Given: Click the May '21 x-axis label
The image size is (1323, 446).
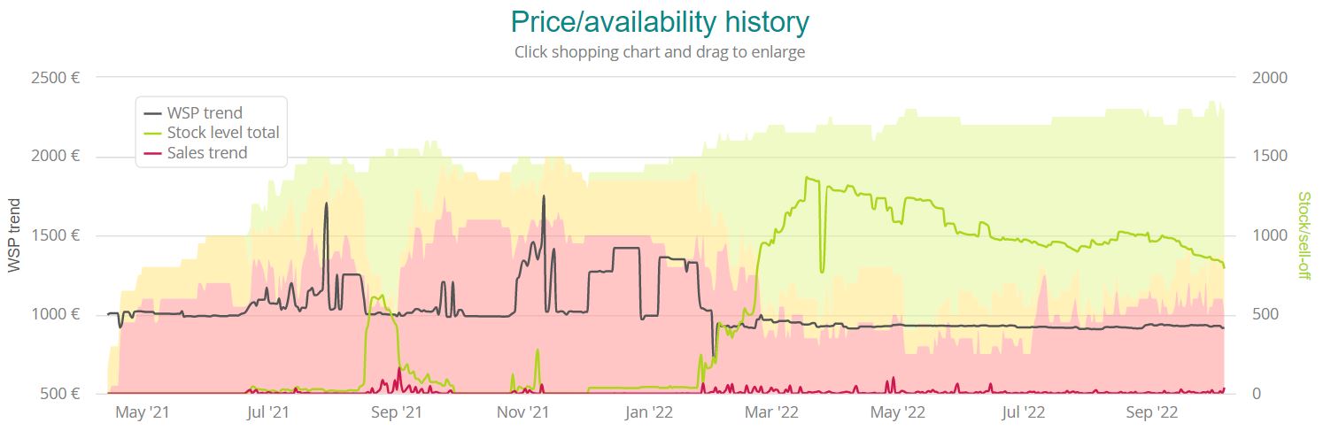Looking at the screenshot, I should click(x=143, y=412).
